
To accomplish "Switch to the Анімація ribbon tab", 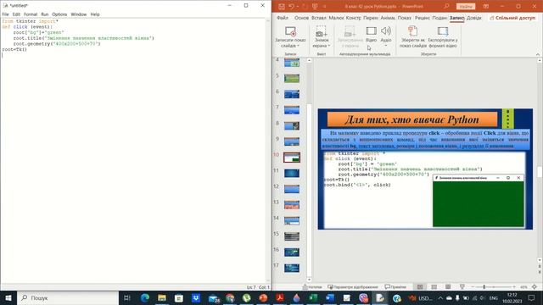I will (x=388, y=18).
